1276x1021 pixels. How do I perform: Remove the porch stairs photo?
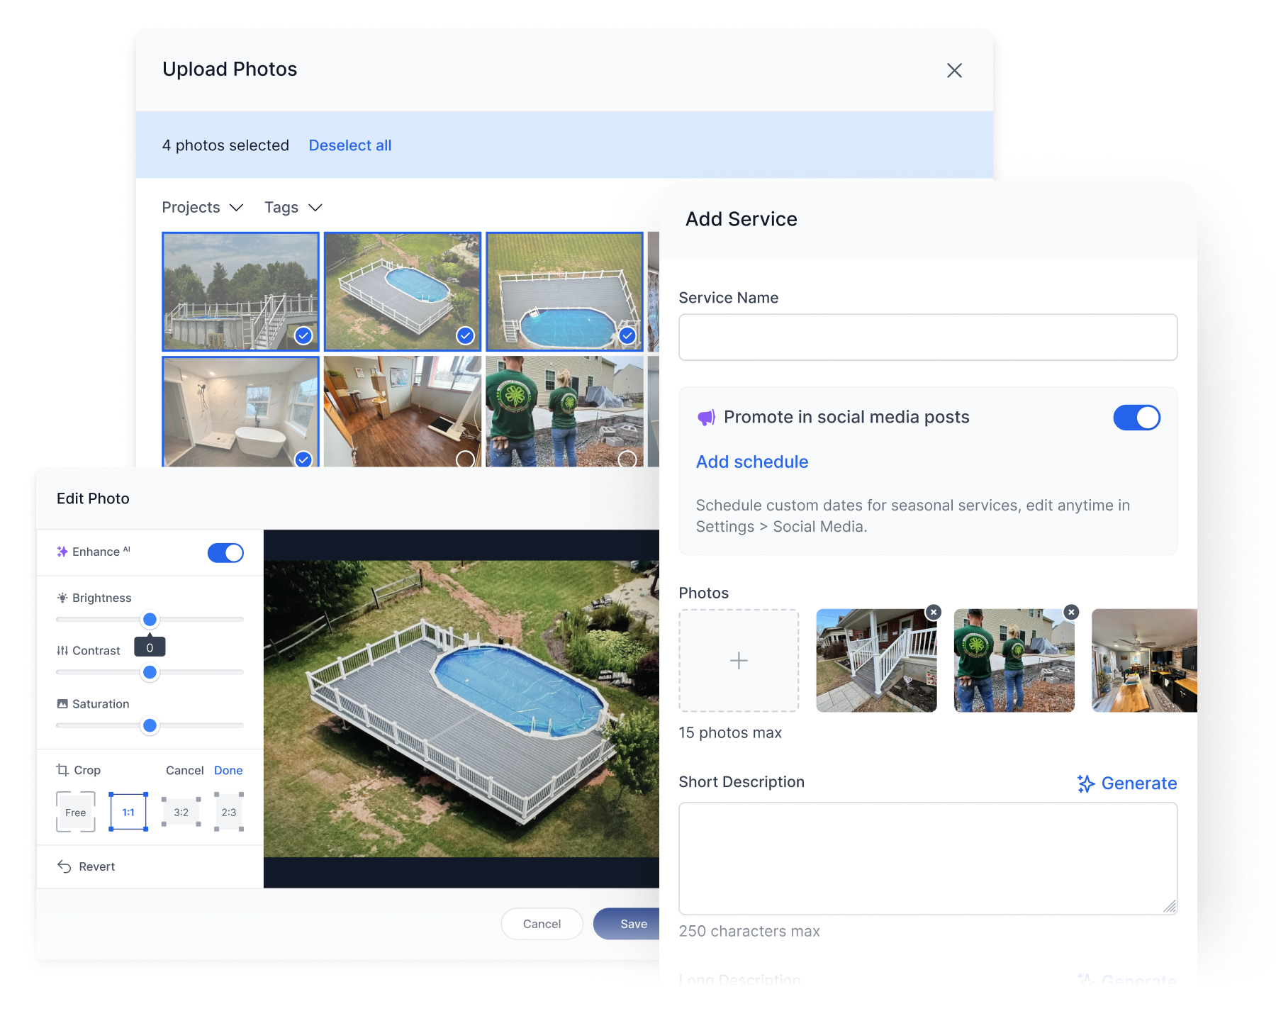coord(934,611)
